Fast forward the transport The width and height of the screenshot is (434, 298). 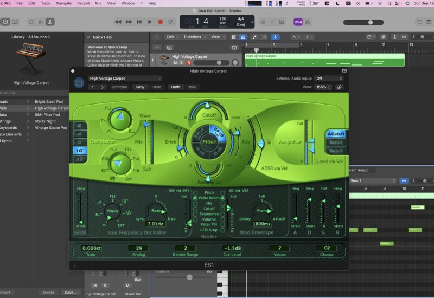[129, 22]
